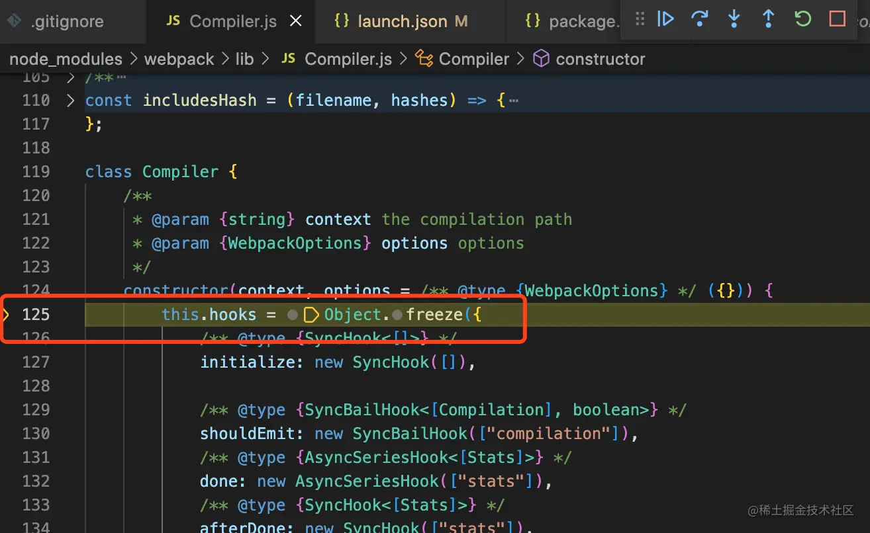
Task: Click the class symbol icon before Compiler
Action: click(x=424, y=59)
